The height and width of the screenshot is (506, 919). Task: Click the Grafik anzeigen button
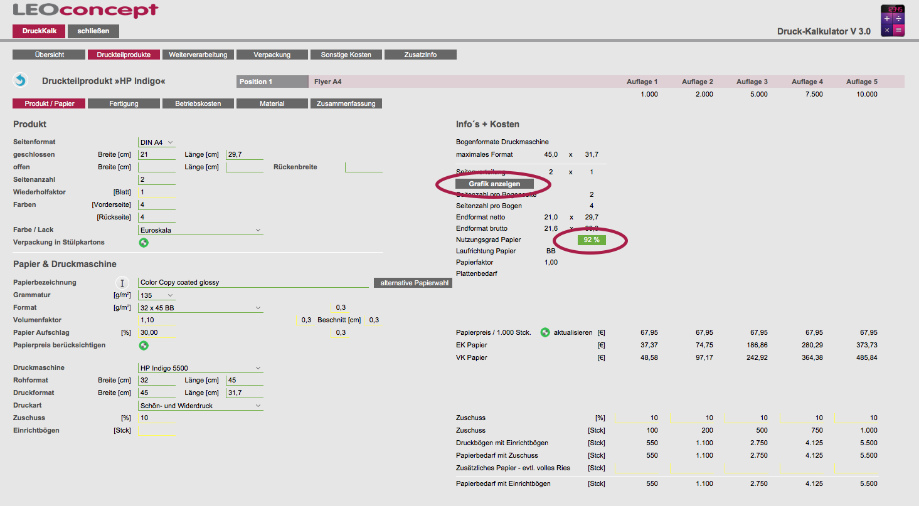click(494, 184)
